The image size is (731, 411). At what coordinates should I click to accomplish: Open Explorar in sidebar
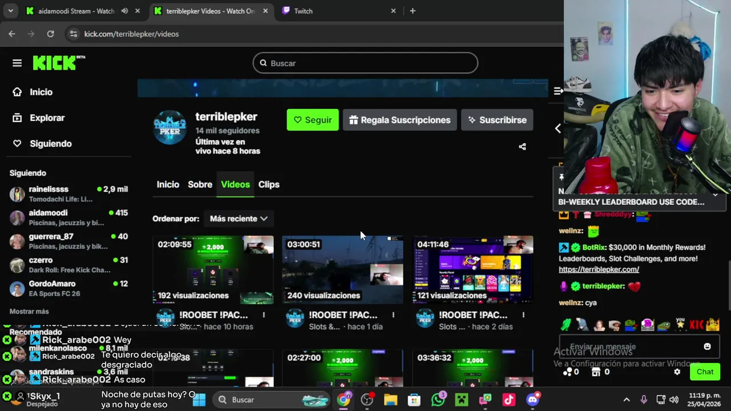(39, 118)
